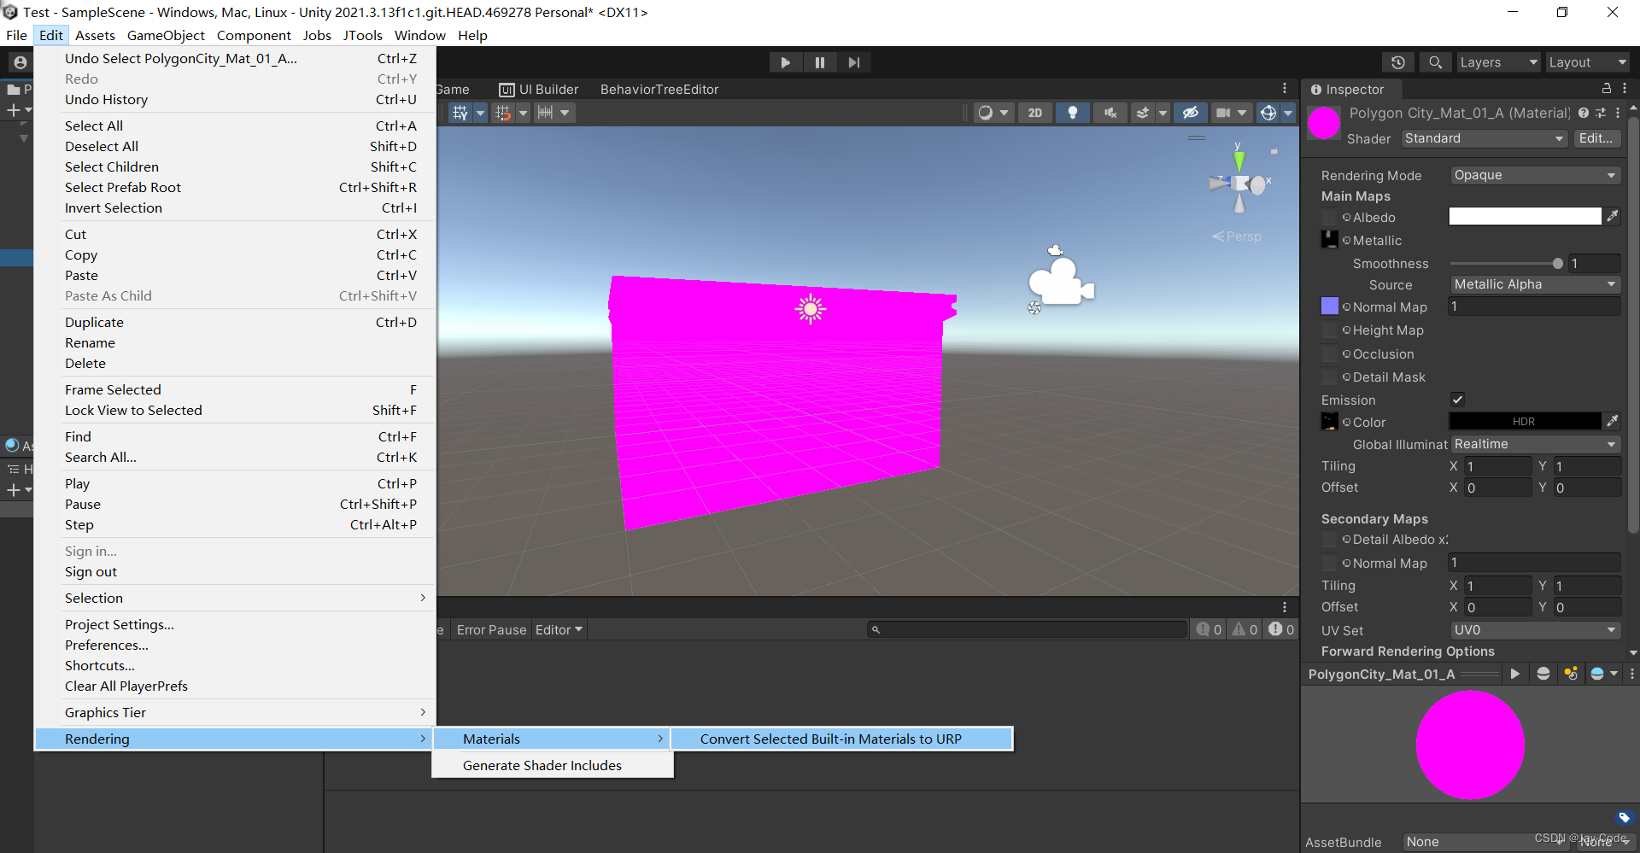Open Global Illumination Realtime dropdown
The height and width of the screenshot is (853, 1640).
click(x=1535, y=444)
